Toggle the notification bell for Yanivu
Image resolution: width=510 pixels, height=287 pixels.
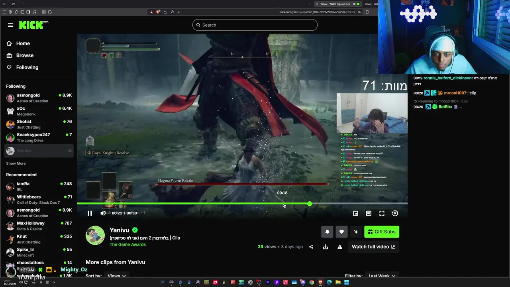pos(327,232)
